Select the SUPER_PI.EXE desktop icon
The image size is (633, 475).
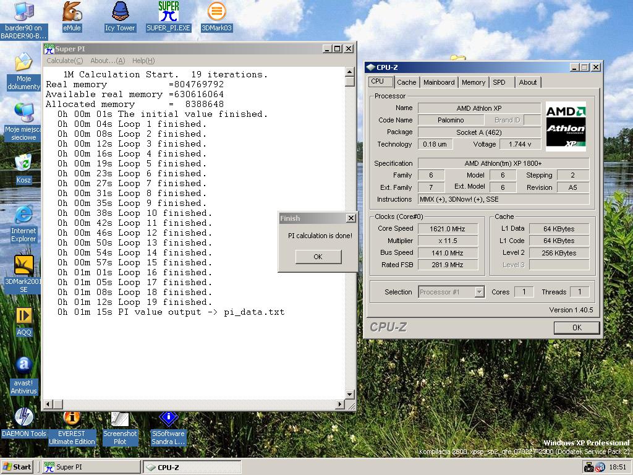point(168,16)
